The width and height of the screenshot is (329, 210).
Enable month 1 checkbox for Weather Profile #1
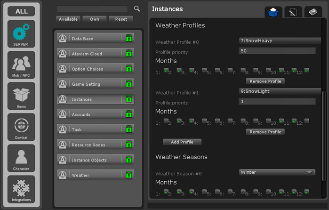166,121
